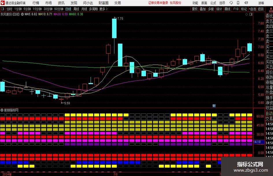
Task: Click the 东风股份(日线) chart title
Action: coord(10,14)
